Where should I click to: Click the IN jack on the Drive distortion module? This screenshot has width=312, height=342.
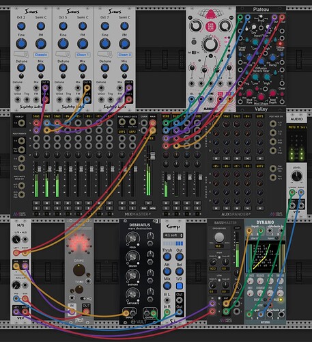click(x=72, y=312)
